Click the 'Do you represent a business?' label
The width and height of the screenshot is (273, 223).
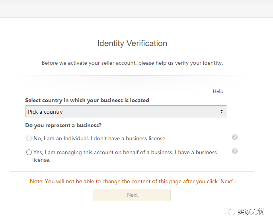click(63, 126)
